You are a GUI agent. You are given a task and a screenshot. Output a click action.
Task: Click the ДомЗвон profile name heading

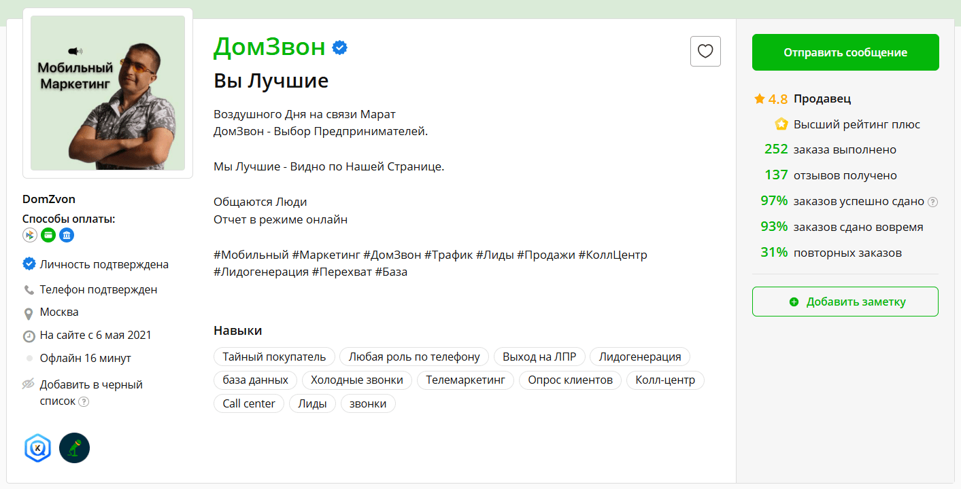[269, 47]
